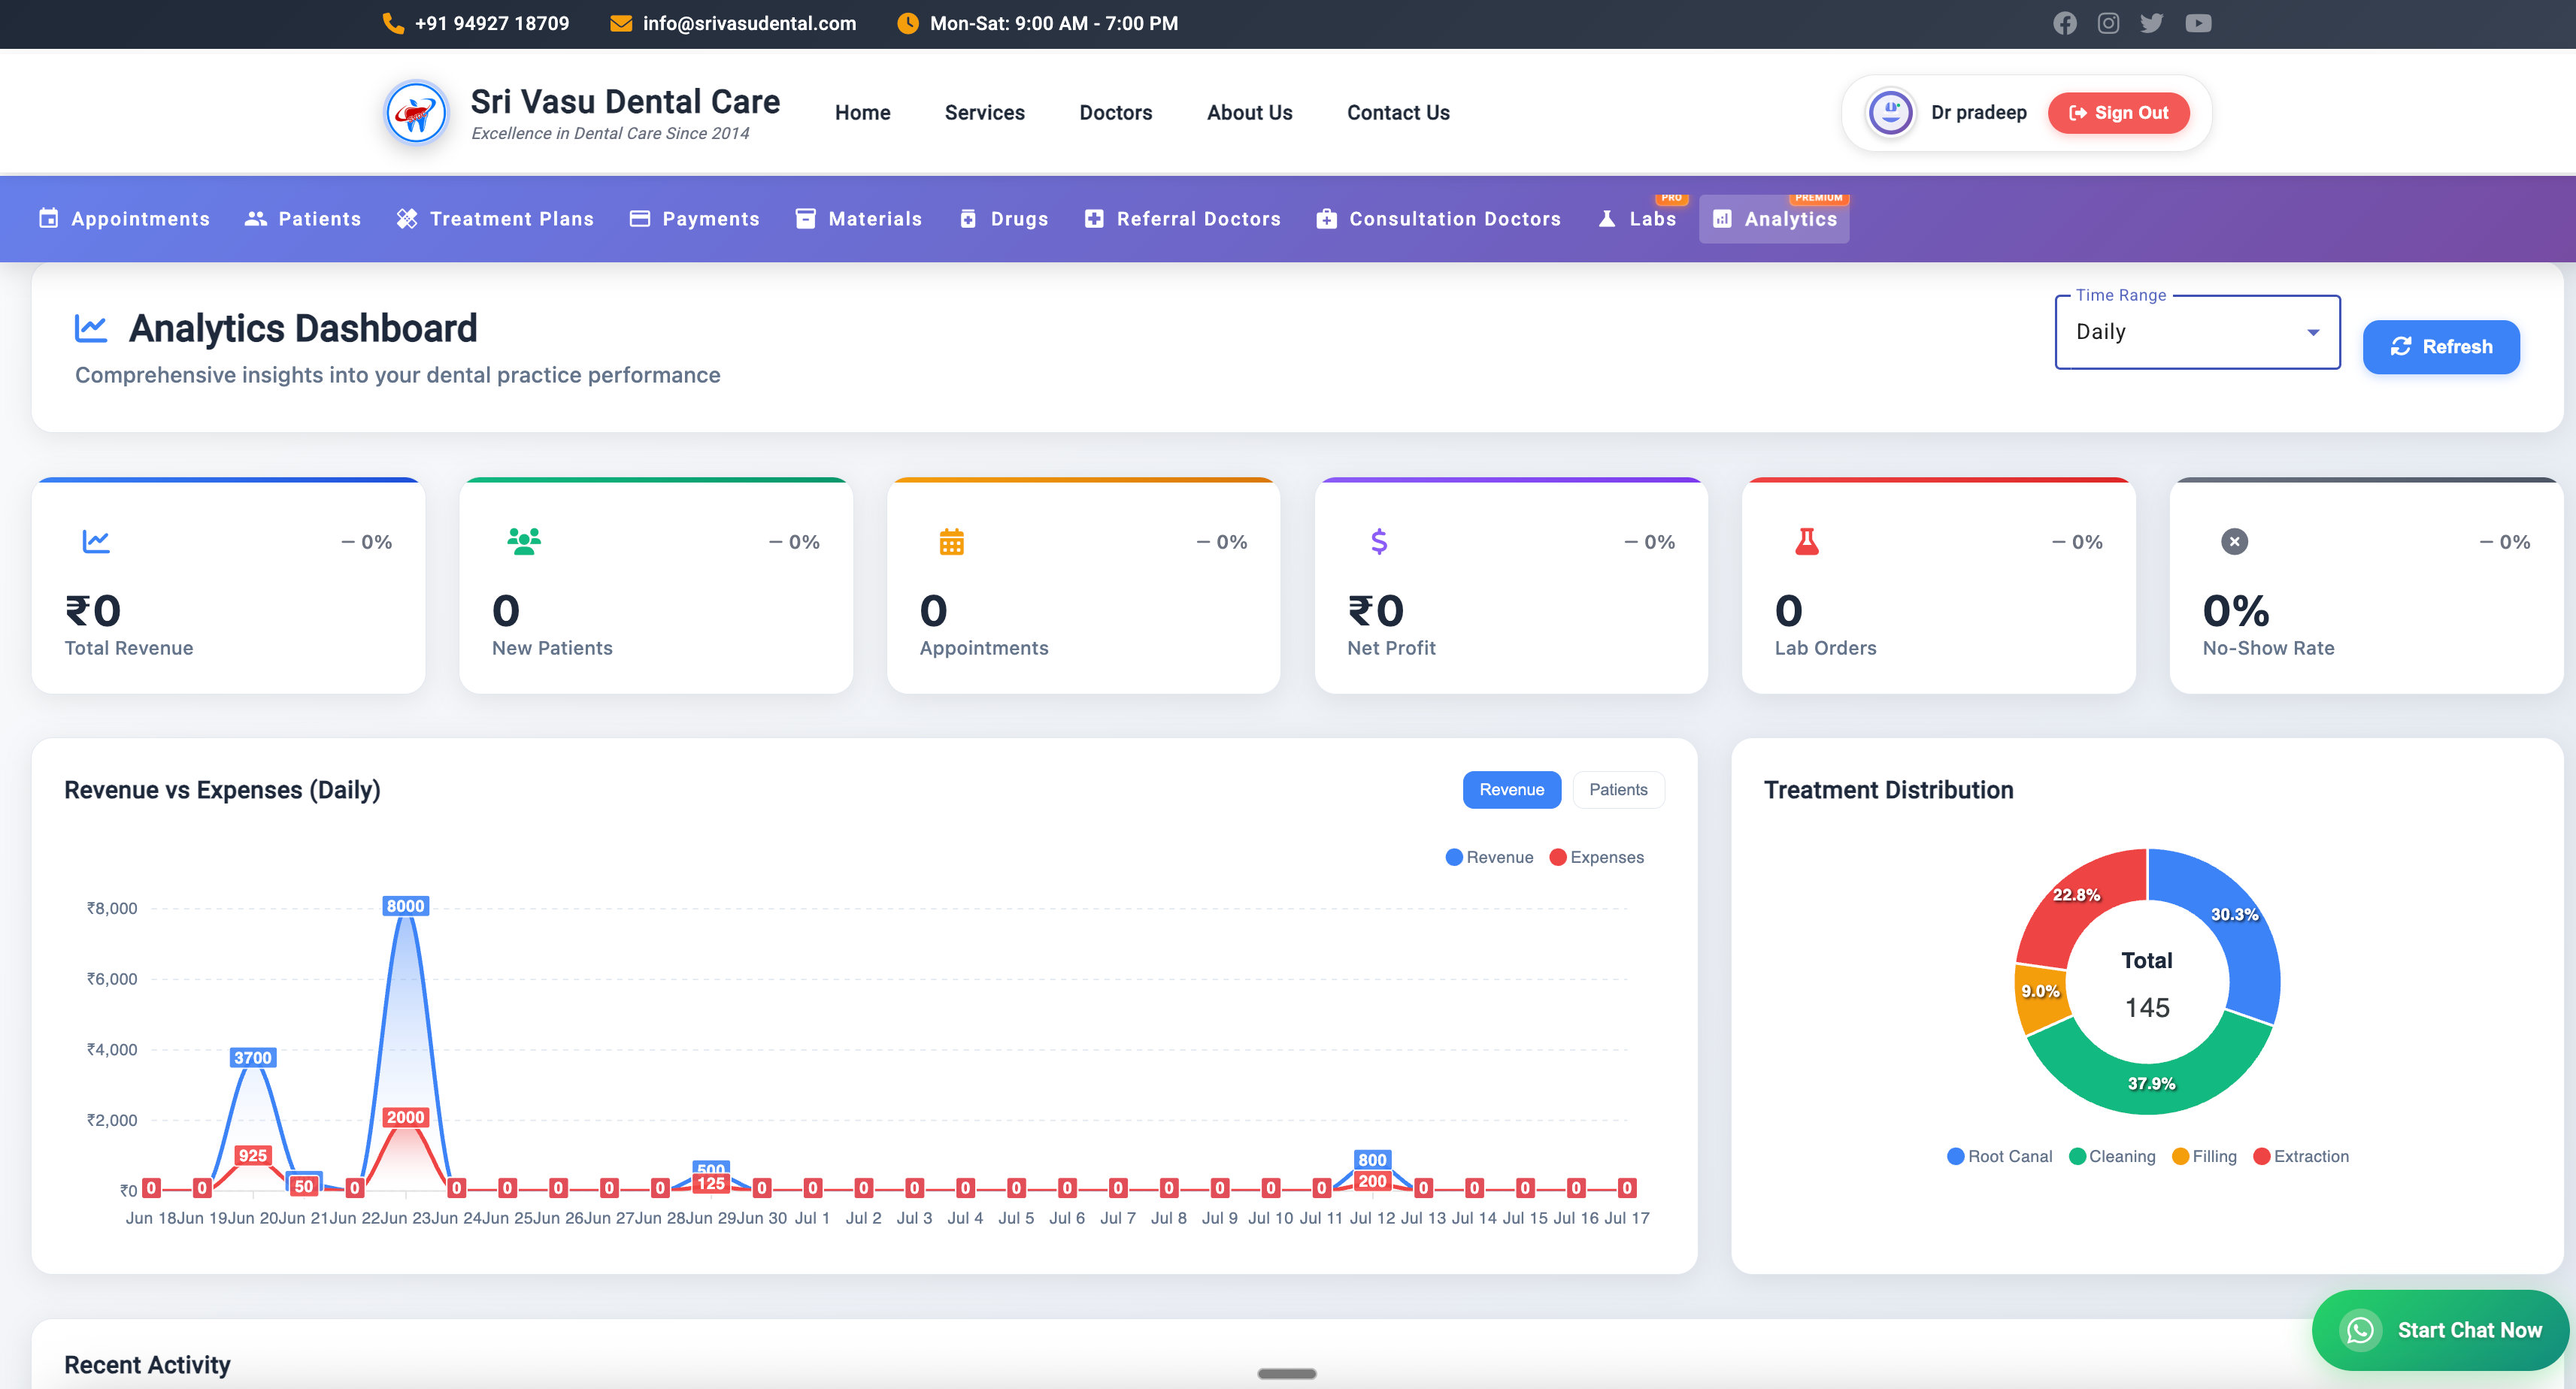
Task: Open the Treatment Plans tab
Action: [x=495, y=219]
